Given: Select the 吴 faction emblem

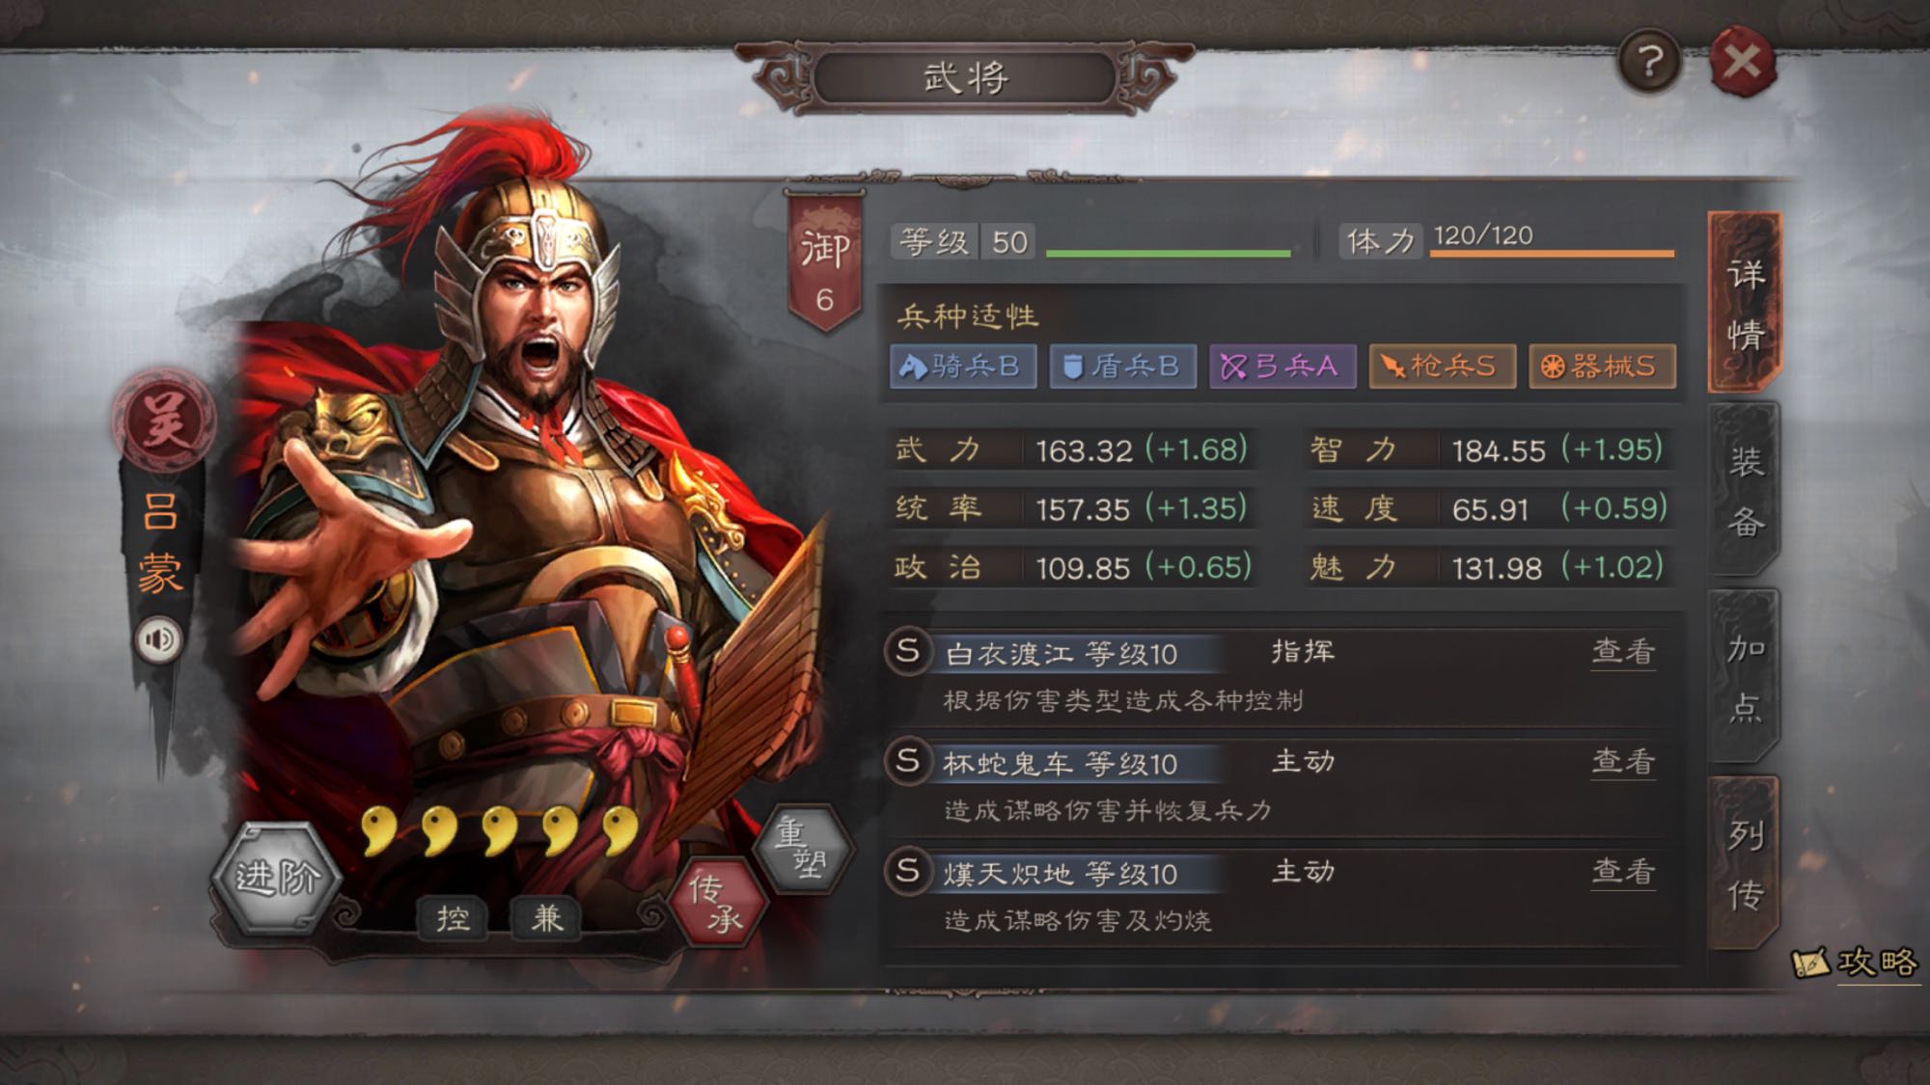Looking at the screenshot, I should click(x=163, y=420).
